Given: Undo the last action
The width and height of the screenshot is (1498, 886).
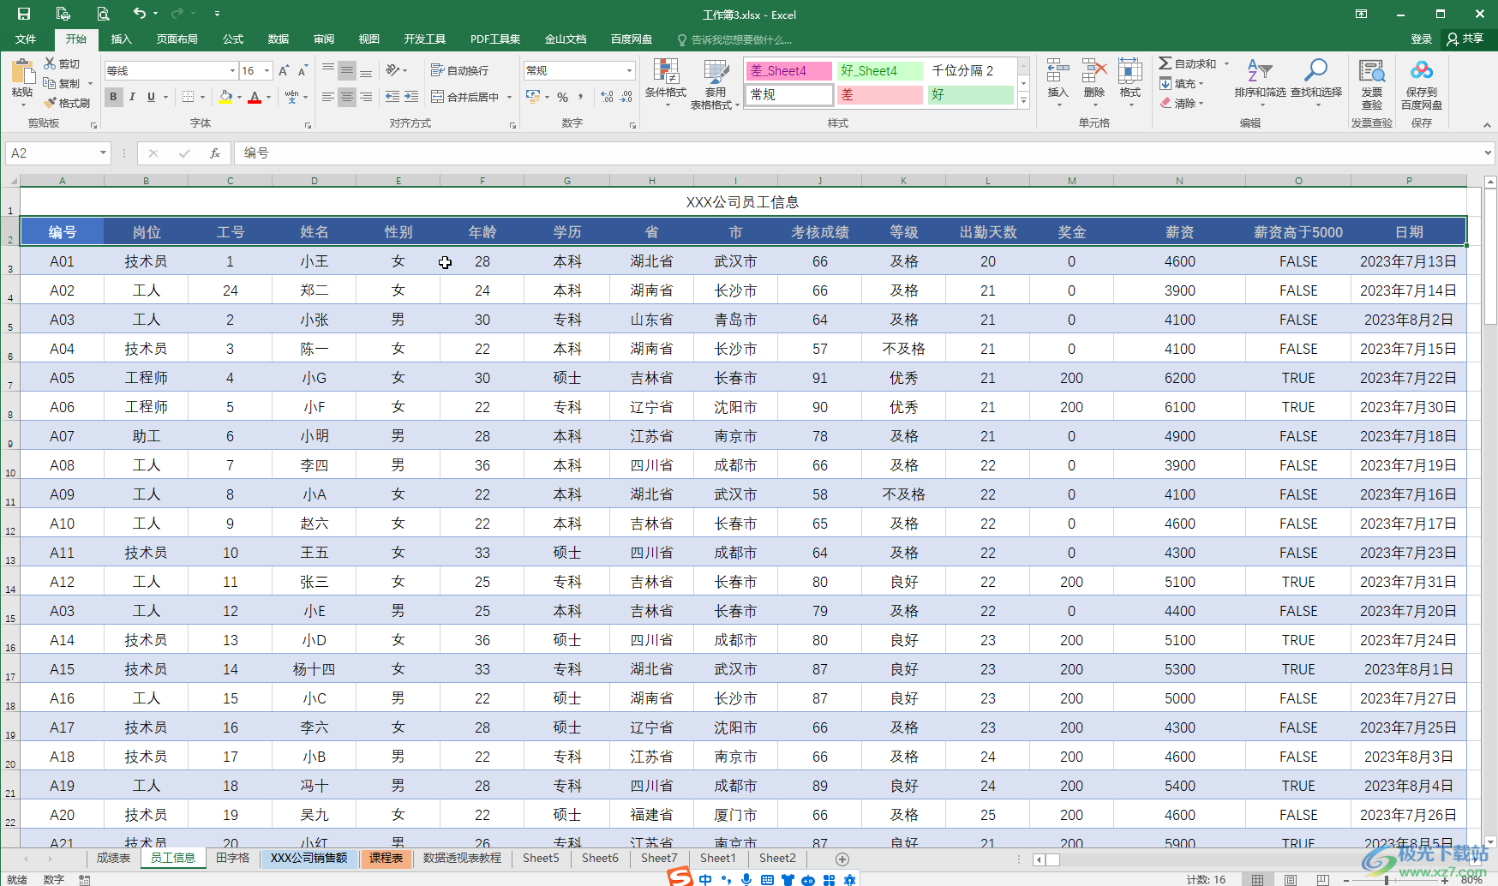Looking at the screenshot, I should (x=140, y=14).
